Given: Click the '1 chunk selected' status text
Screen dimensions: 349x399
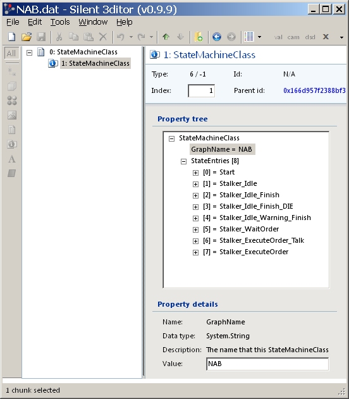Looking at the screenshot, I should tap(32, 390).
